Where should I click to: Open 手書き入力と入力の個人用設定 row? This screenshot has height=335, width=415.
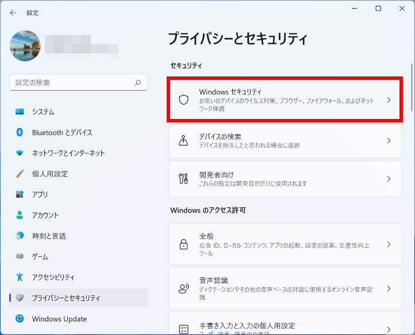(285, 324)
